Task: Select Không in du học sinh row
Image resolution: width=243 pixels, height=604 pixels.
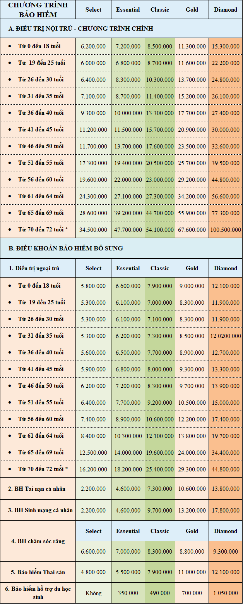Action: pyautogui.click(x=93, y=593)
